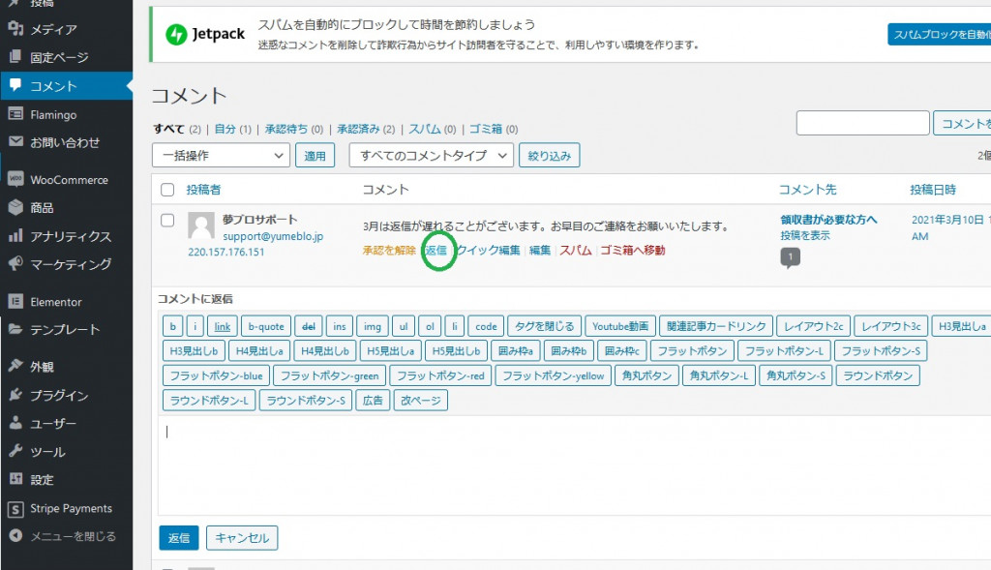Screen dimensions: 991x570
Task: Switch to the 承認待ち comments filter
Action: click(286, 129)
